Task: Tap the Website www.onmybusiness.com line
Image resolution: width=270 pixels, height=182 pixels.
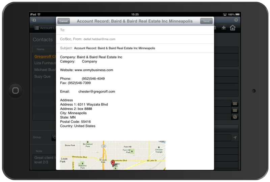Action: pos(87,70)
